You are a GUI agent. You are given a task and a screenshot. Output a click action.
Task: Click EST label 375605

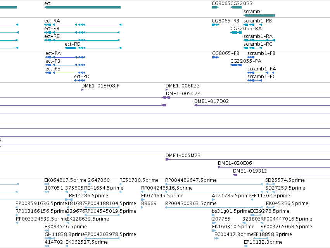point(74,188)
